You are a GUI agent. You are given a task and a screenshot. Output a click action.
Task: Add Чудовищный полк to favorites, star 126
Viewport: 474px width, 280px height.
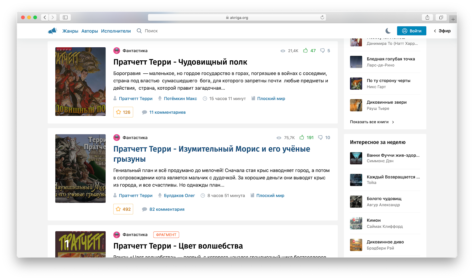click(123, 112)
